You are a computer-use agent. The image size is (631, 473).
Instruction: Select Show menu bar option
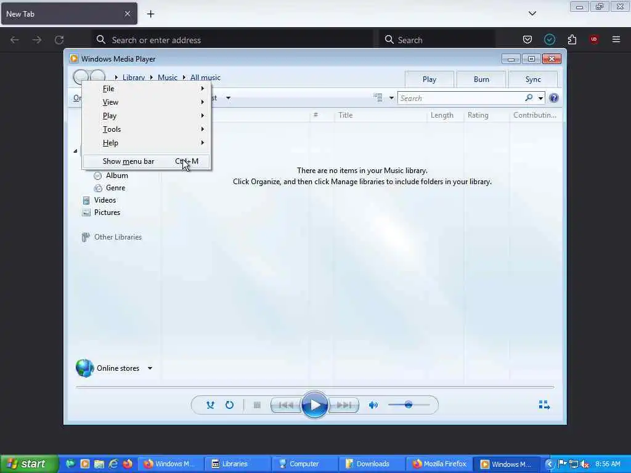[147, 161]
